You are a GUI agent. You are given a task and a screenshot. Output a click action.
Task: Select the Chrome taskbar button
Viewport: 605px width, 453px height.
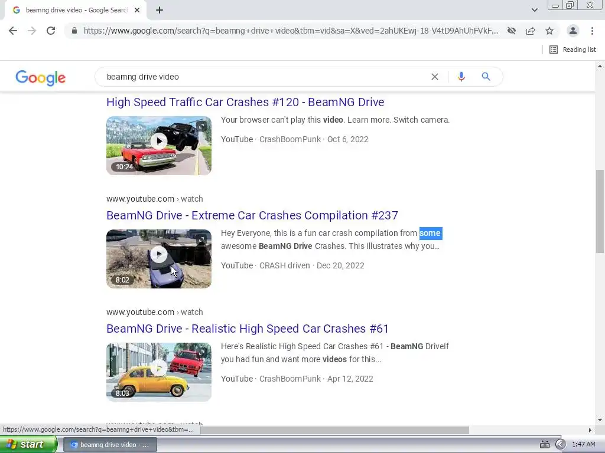[x=110, y=445]
